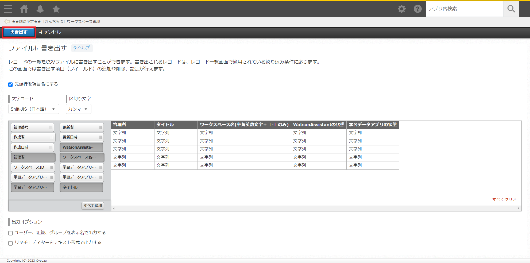Open the Shift-JIS character code dropdown
Image resolution: width=530 pixels, height=263 pixels.
[x=33, y=109]
